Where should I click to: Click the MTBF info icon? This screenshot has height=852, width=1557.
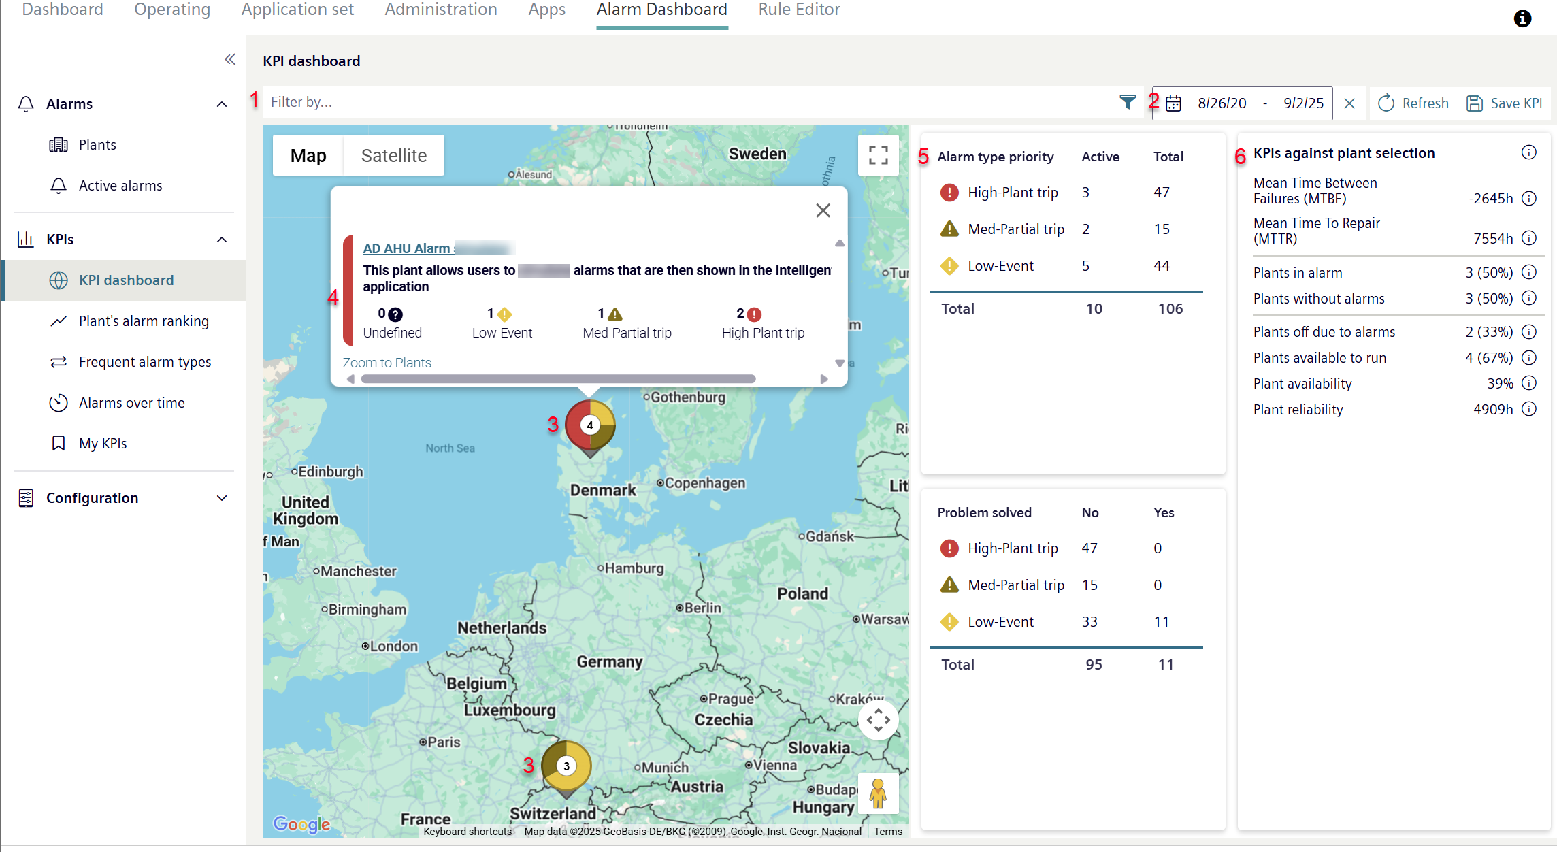1529,199
